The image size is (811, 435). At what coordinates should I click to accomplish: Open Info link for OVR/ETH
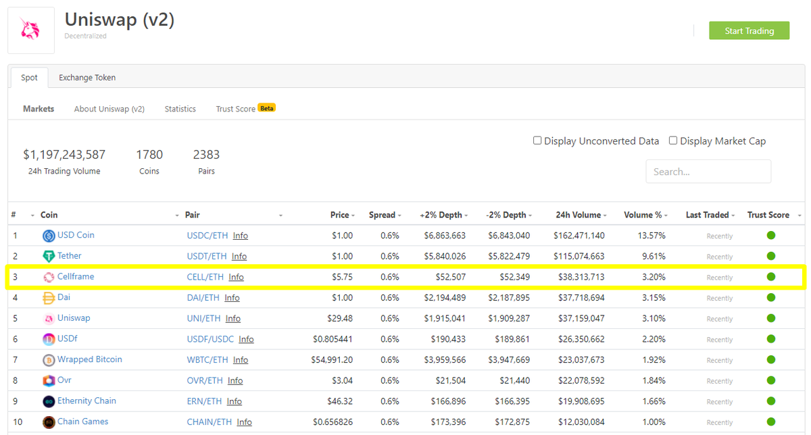[x=235, y=381]
